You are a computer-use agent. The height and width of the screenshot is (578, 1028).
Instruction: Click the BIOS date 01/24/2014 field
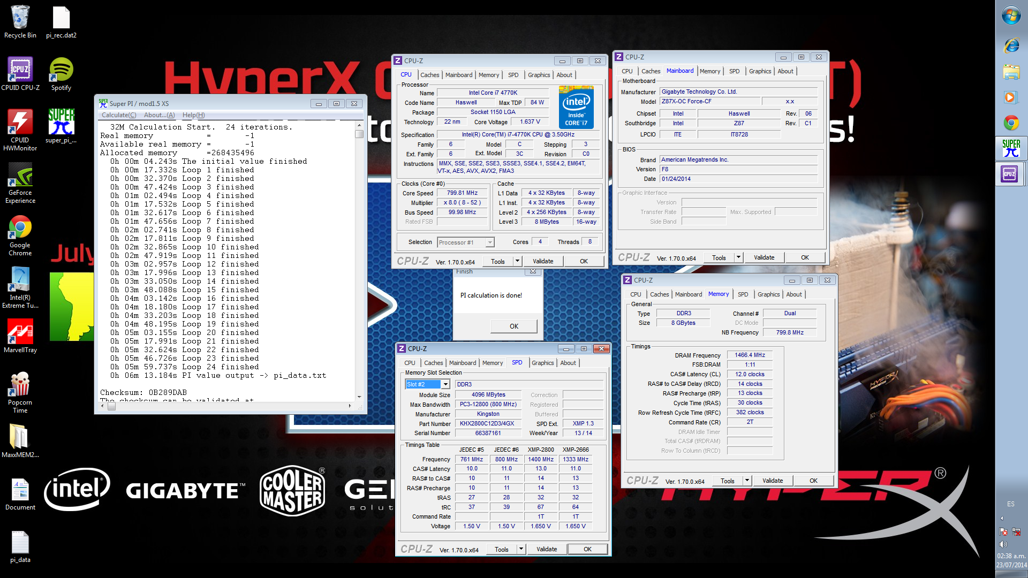738,179
